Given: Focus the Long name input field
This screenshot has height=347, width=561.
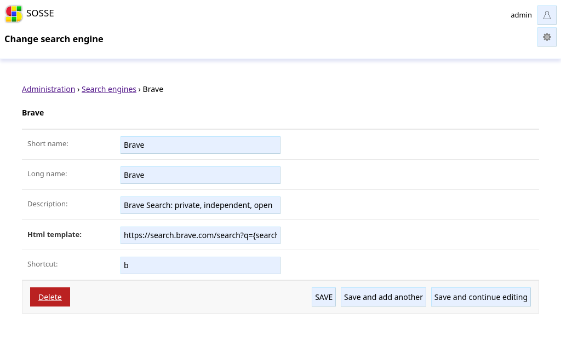Looking at the screenshot, I should (x=201, y=175).
